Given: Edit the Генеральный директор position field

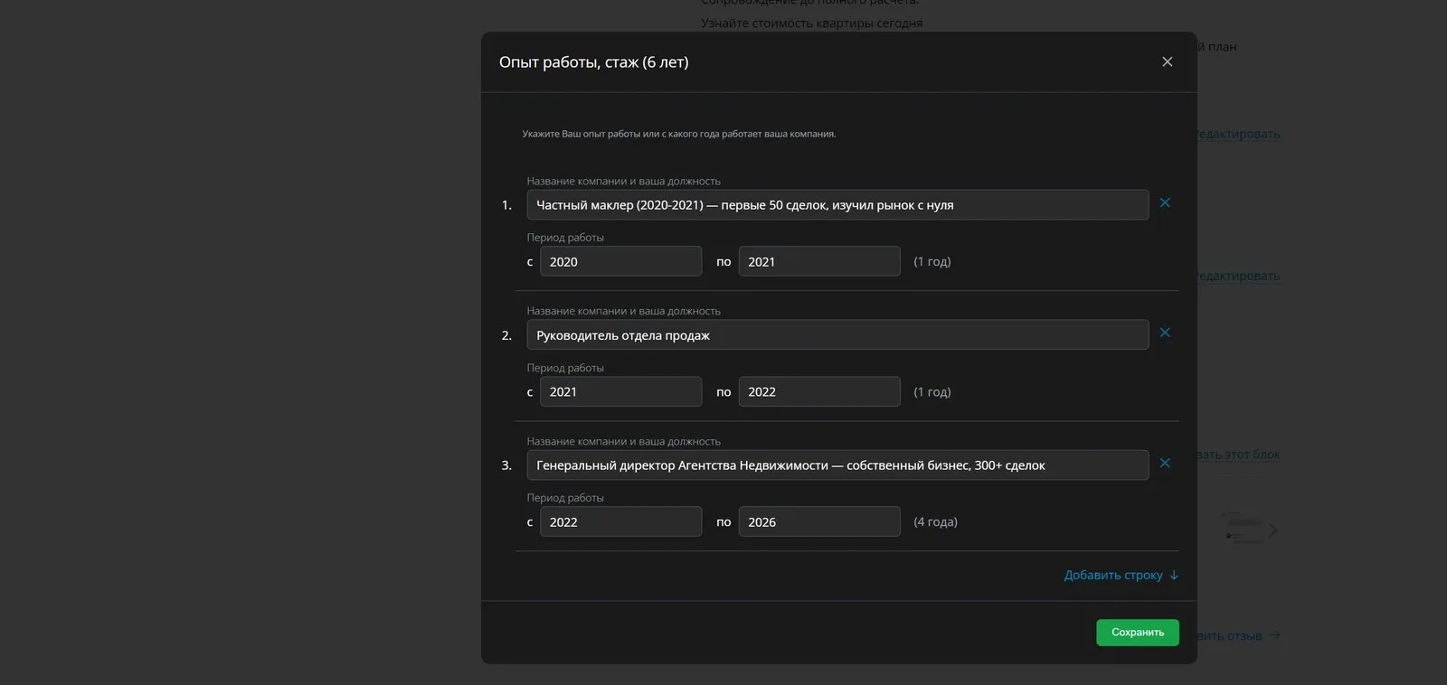Looking at the screenshot, I should [837, 465].
